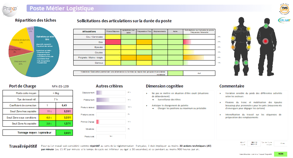Viewport: 293px width, 158px height.
Task: Click the red lower-back marker on body
Action: [266, 41]
